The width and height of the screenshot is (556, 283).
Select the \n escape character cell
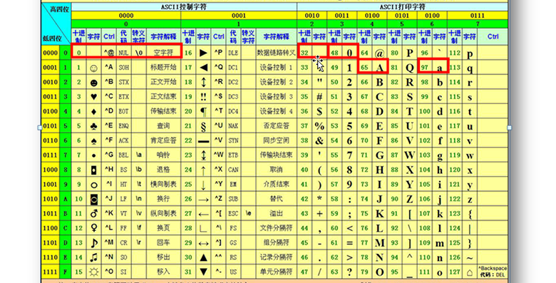coord(139,199)
